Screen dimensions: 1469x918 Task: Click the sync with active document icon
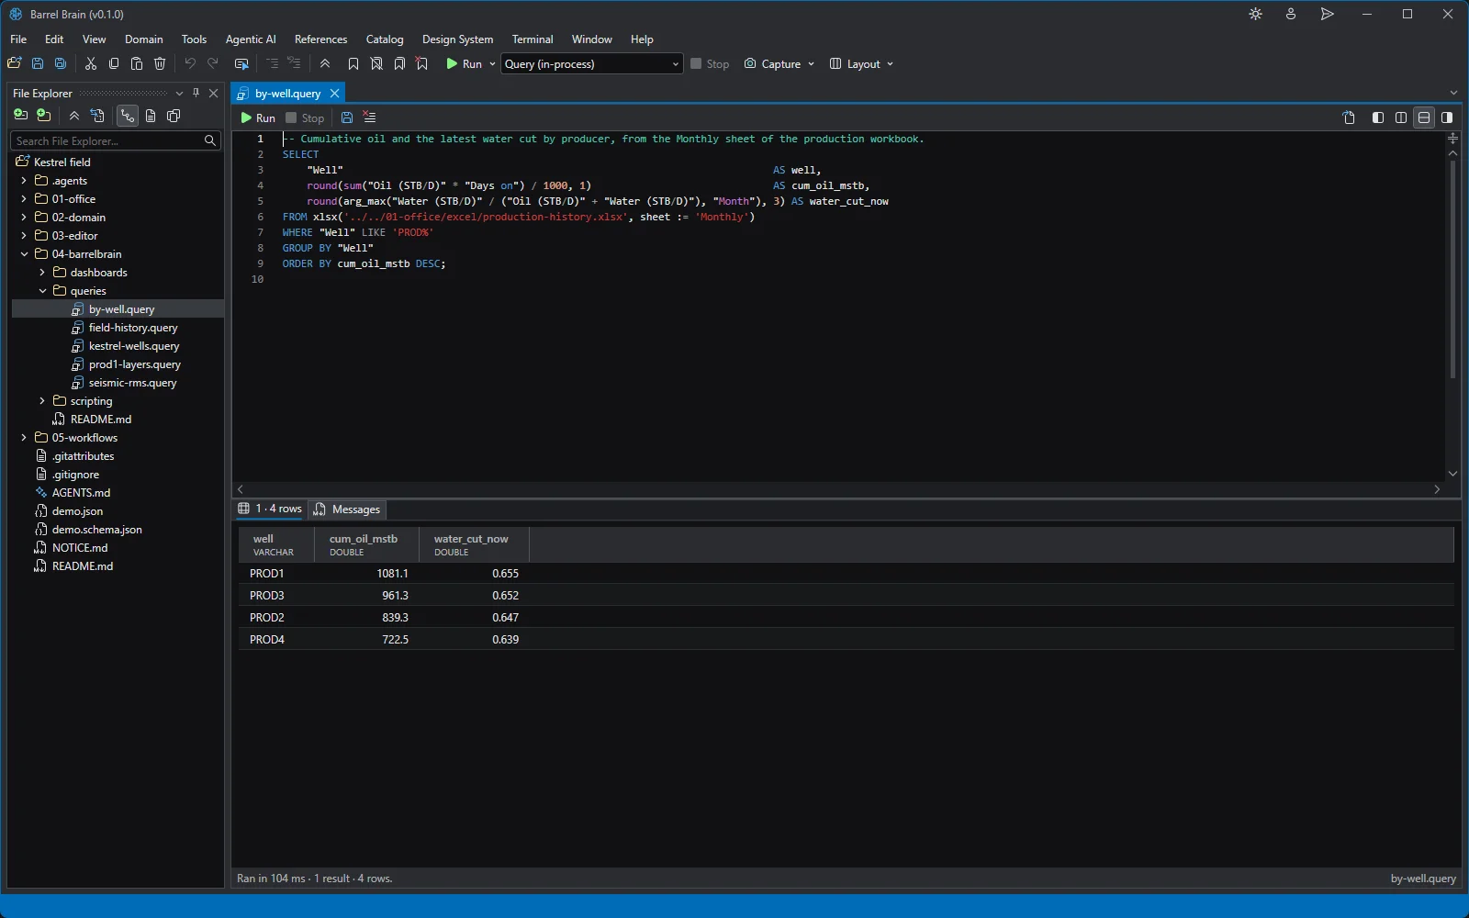(x=97, y=116)
